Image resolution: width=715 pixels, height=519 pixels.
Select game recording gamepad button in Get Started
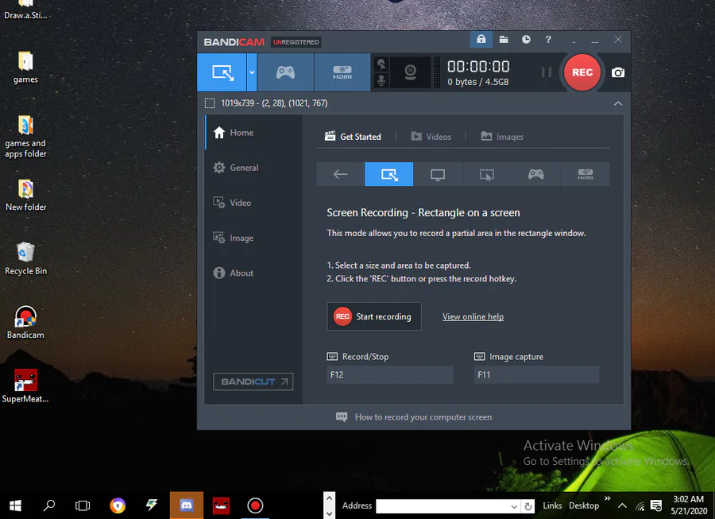coord(535,174)
